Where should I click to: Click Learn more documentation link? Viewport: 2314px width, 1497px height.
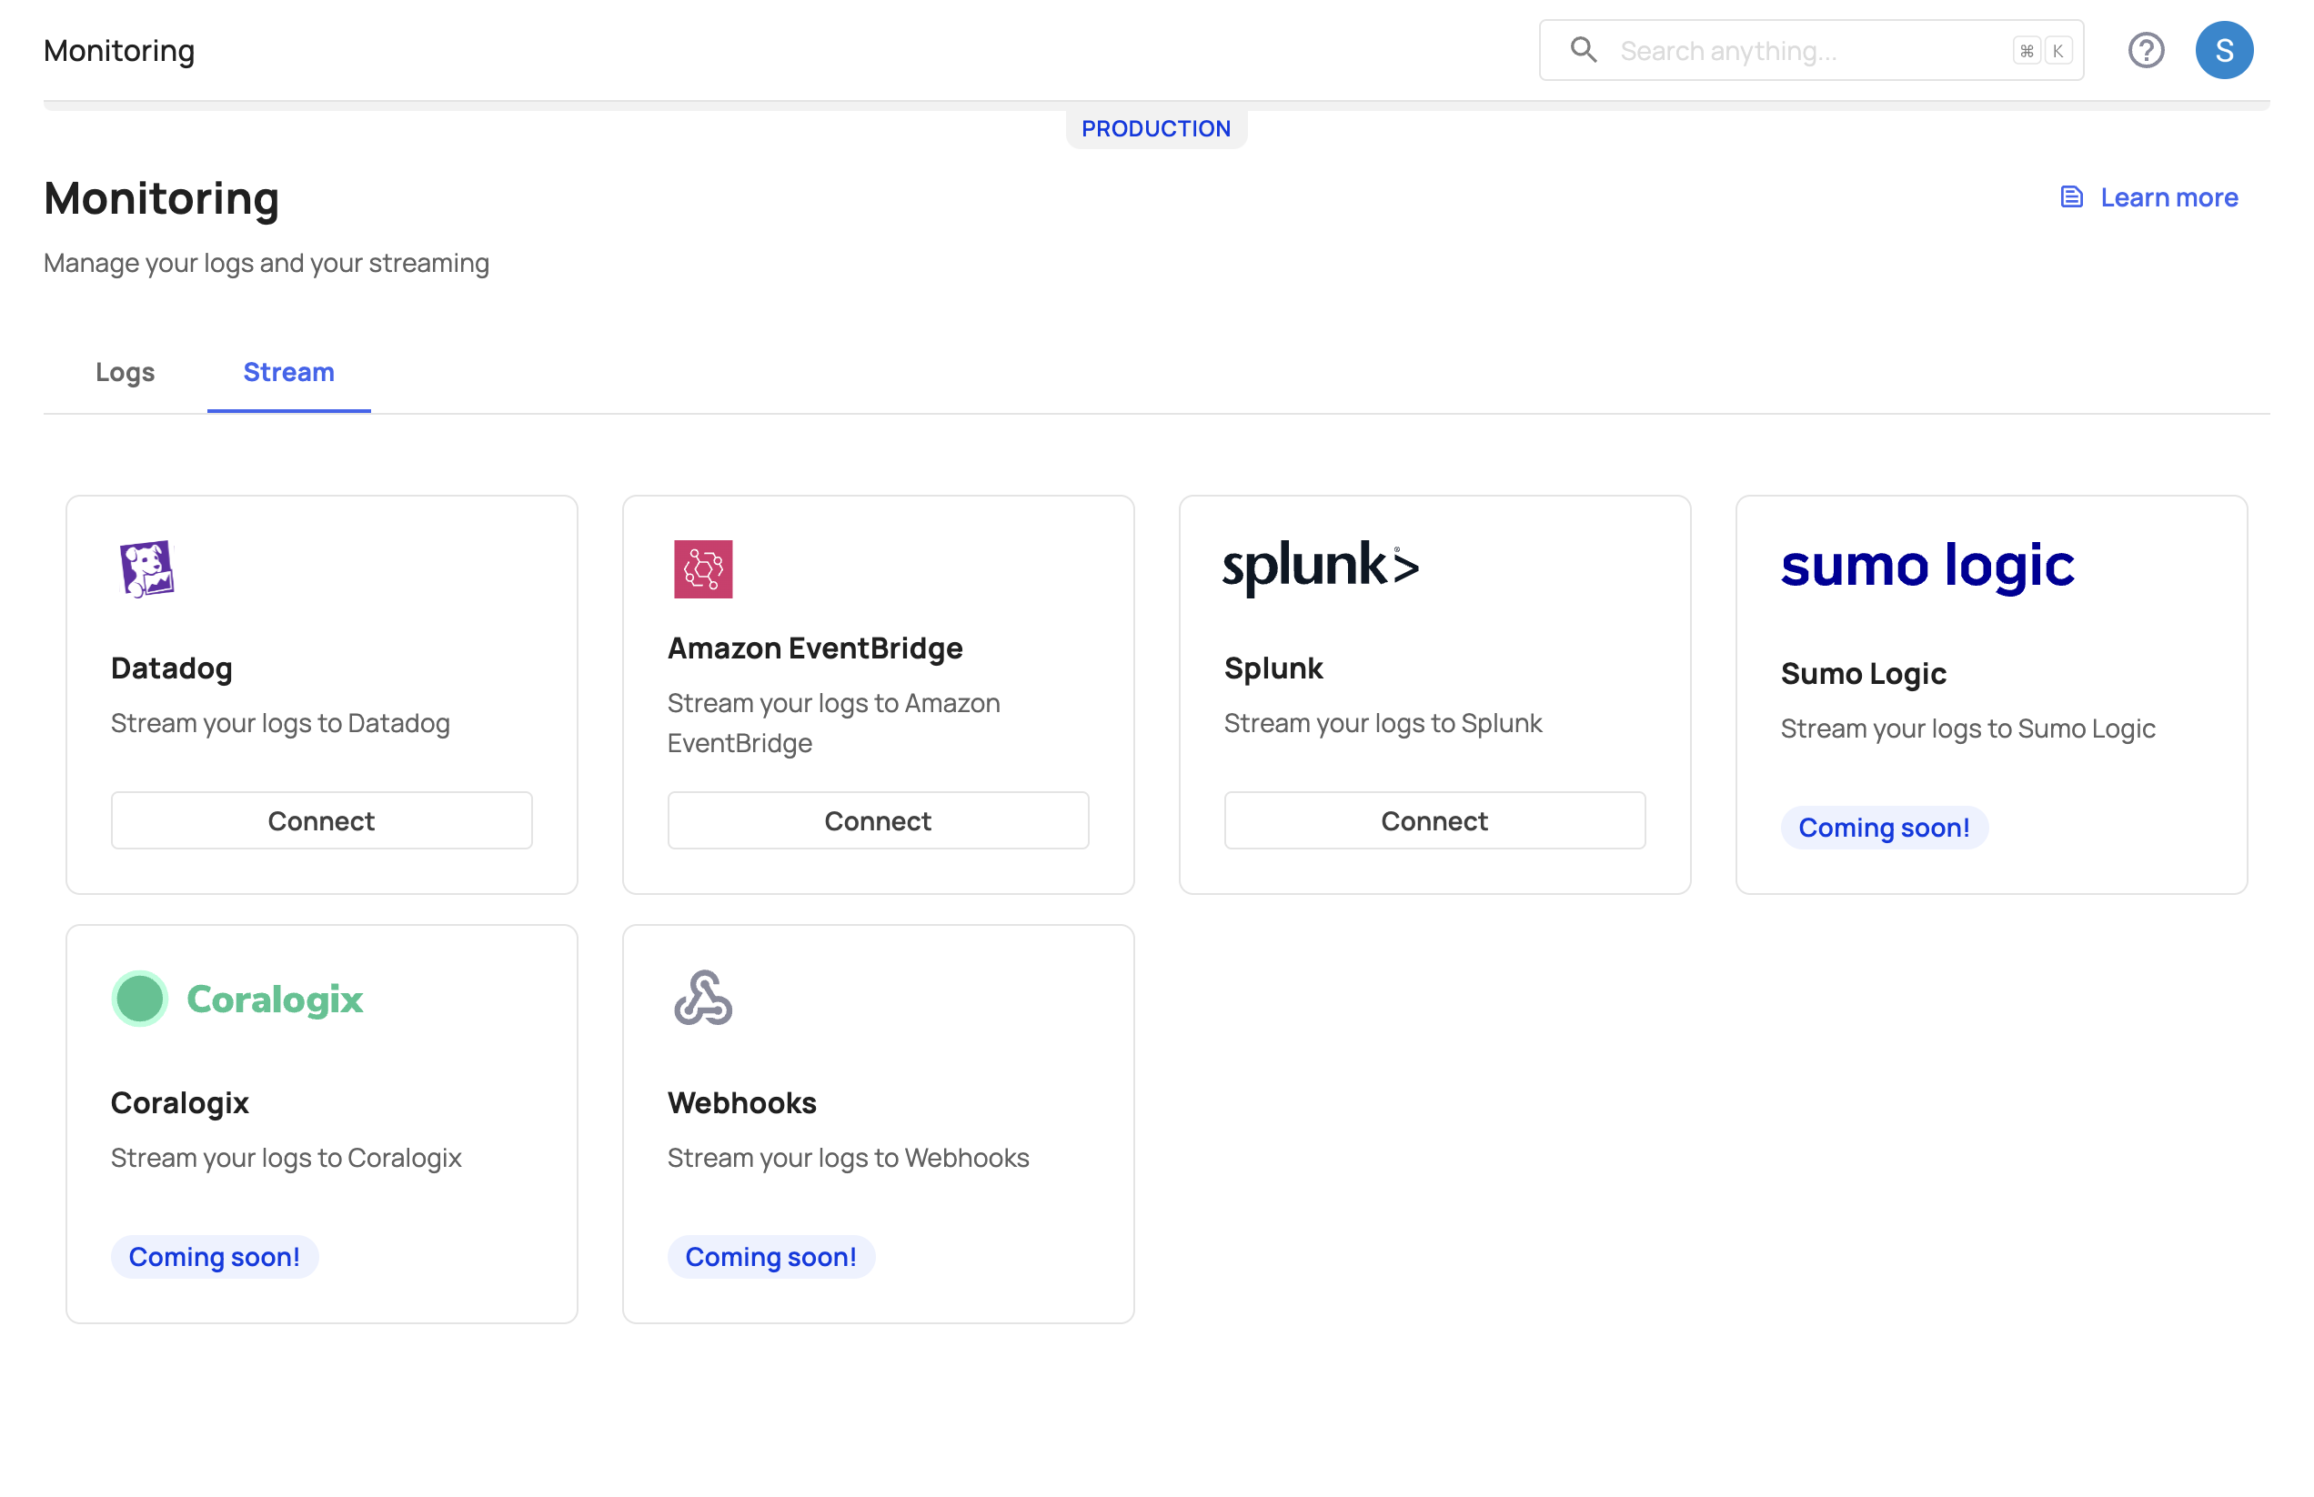click(2148, 197)
